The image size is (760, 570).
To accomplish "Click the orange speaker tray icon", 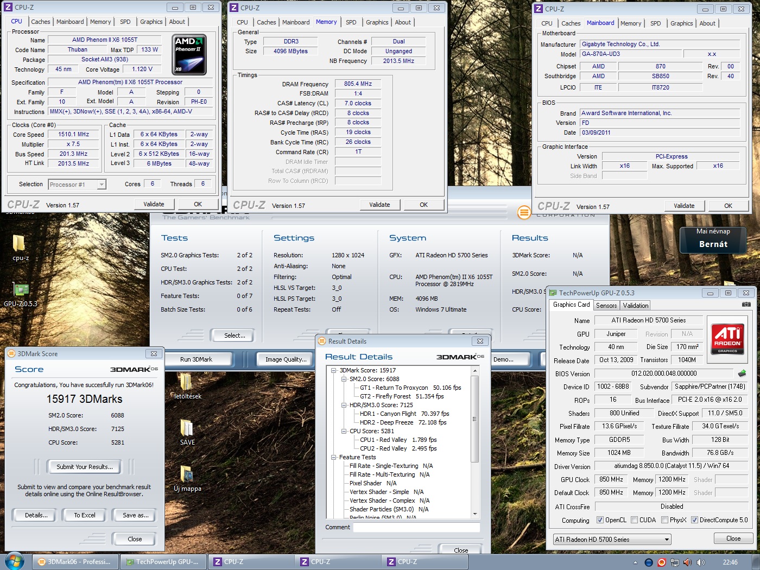I will pos(687,562).
